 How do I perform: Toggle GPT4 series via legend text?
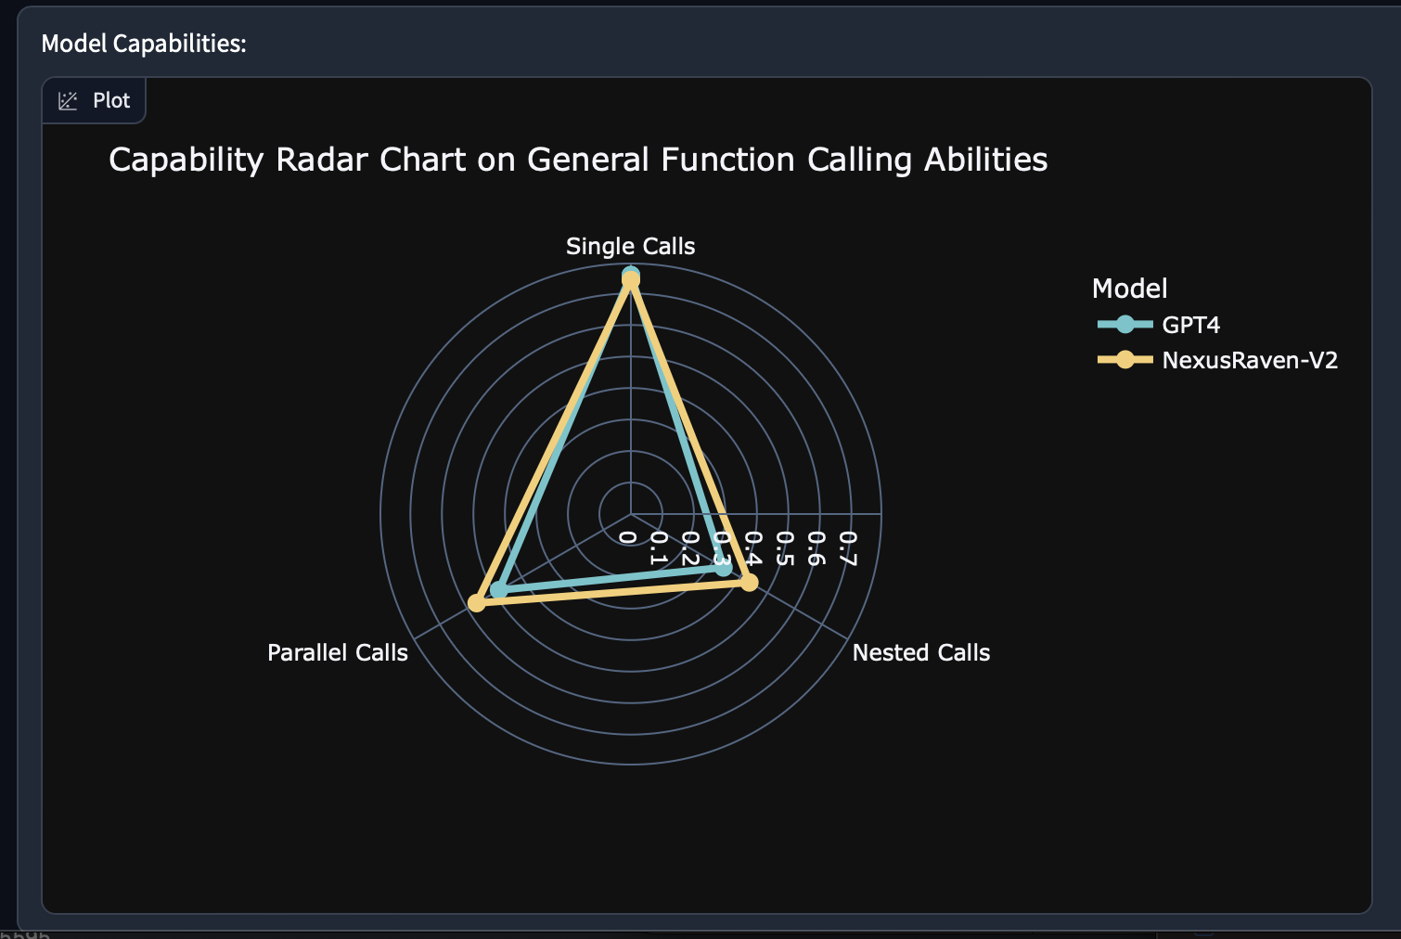pos(1190,325)
